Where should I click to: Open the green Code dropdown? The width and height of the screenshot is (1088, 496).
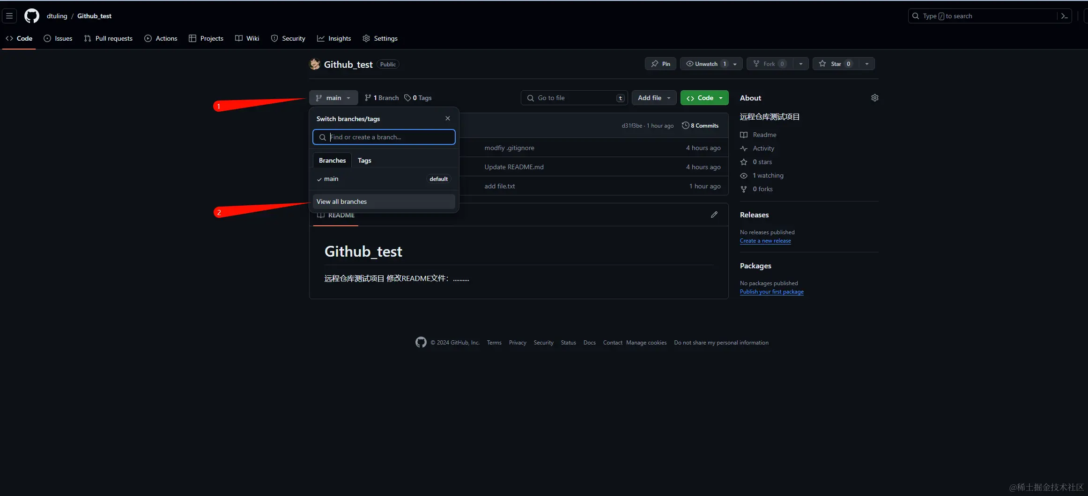[x=704, y=98]
